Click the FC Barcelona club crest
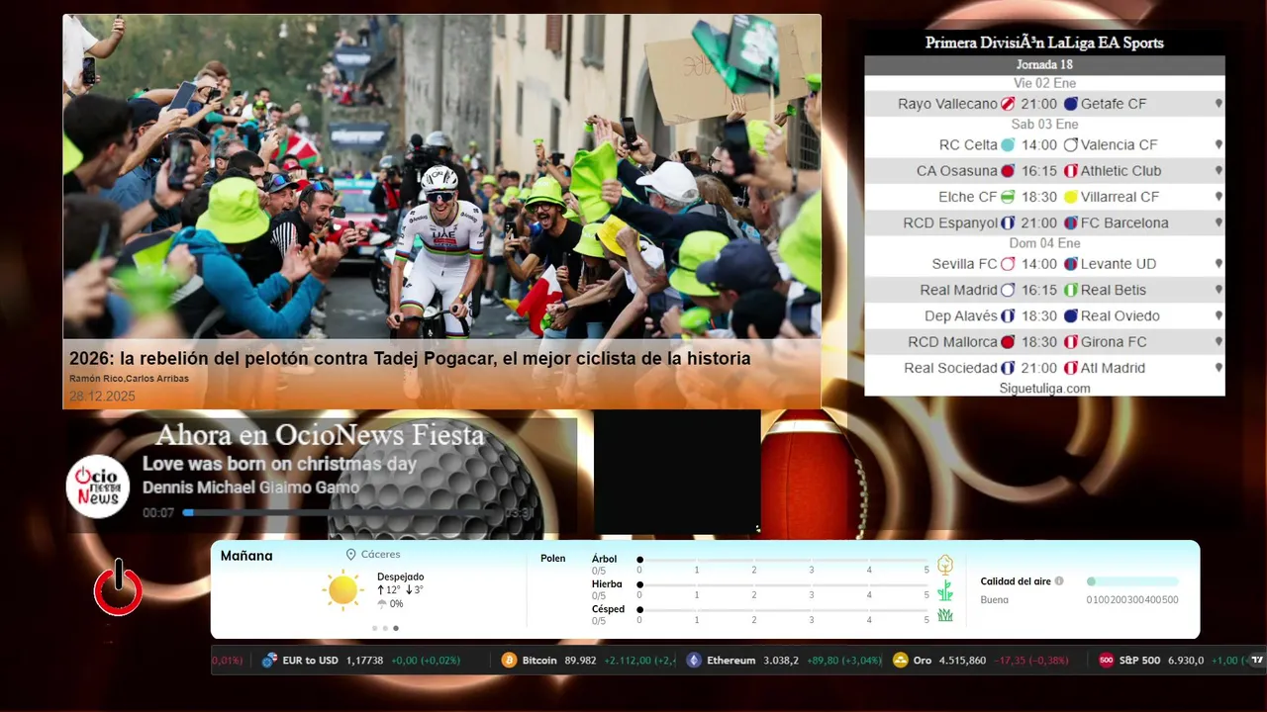The width and height of the screenshot is (1267, 712). [x=1070, y=223]
